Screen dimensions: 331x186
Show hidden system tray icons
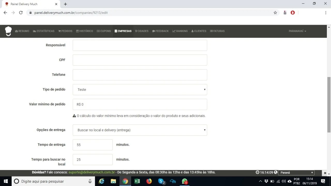point(260,181)
